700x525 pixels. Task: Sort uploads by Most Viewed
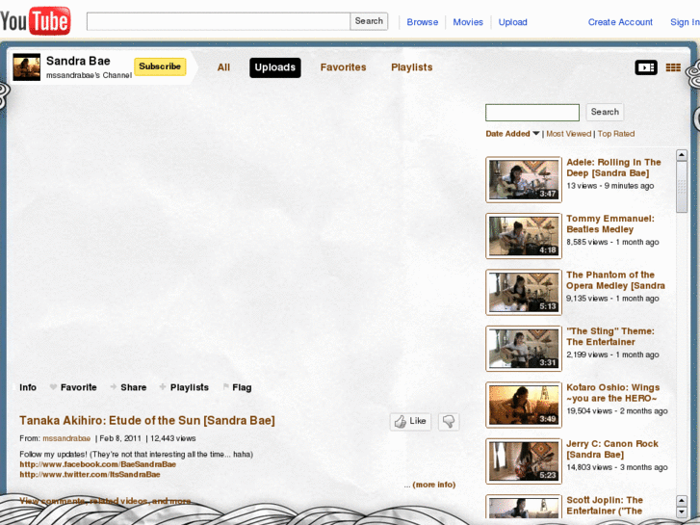(x=568, y=134)
